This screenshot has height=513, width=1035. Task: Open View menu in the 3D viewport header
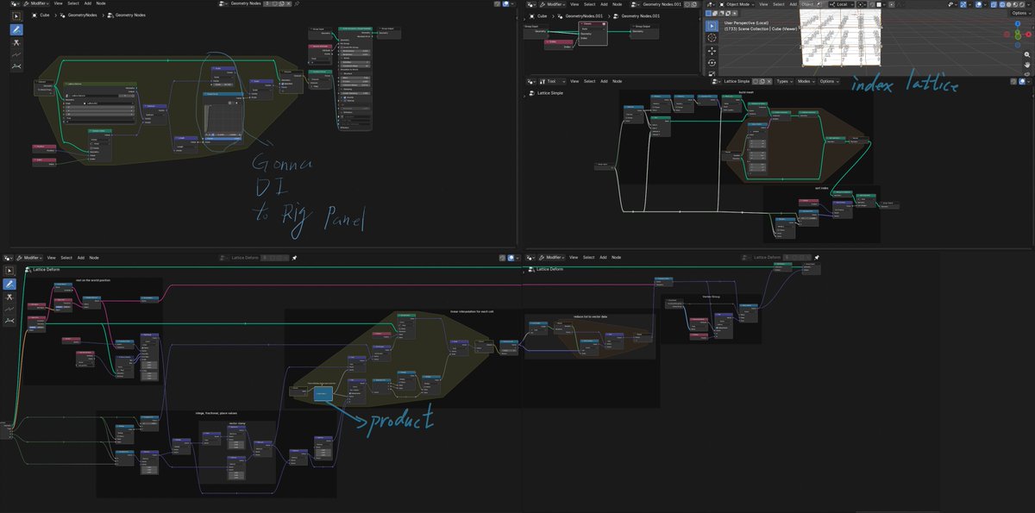pos(763,4)
